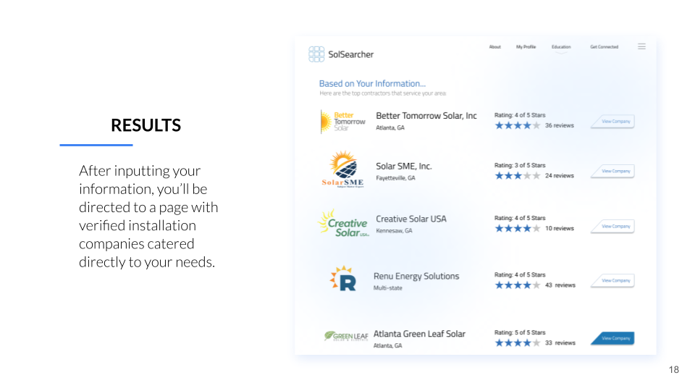695x391 pixels.
Task: View Company for Renu Energy Solutions
Action: pos(612,281)
